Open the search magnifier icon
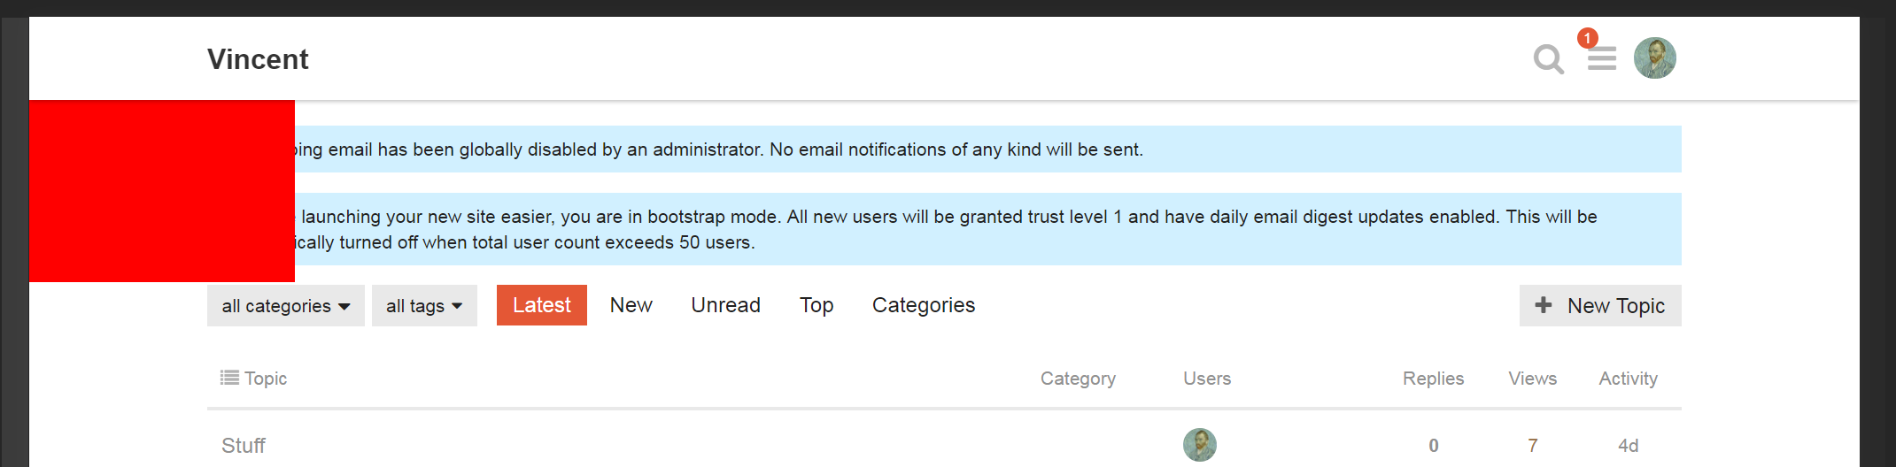 coord(1548,59)
